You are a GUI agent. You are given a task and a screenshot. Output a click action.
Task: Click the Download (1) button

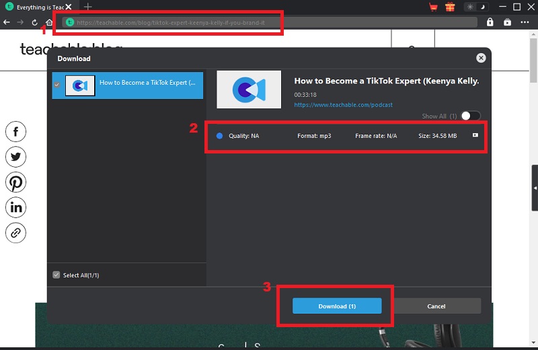coord(337,306)
